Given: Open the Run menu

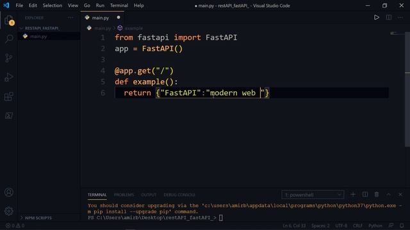Looking at the screenshot, I should [100, 5].
